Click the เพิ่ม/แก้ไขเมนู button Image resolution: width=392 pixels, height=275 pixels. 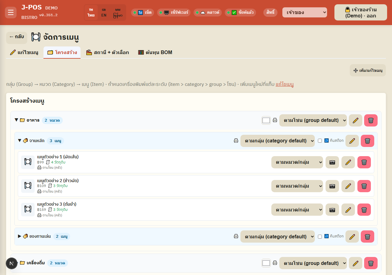pos(368,70)
